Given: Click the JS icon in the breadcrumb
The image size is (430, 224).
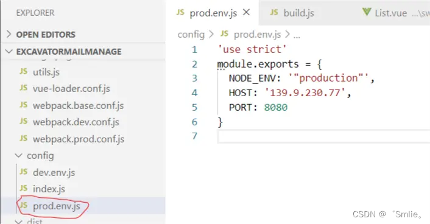Looking at the screenshot, I should click(224, 34).
